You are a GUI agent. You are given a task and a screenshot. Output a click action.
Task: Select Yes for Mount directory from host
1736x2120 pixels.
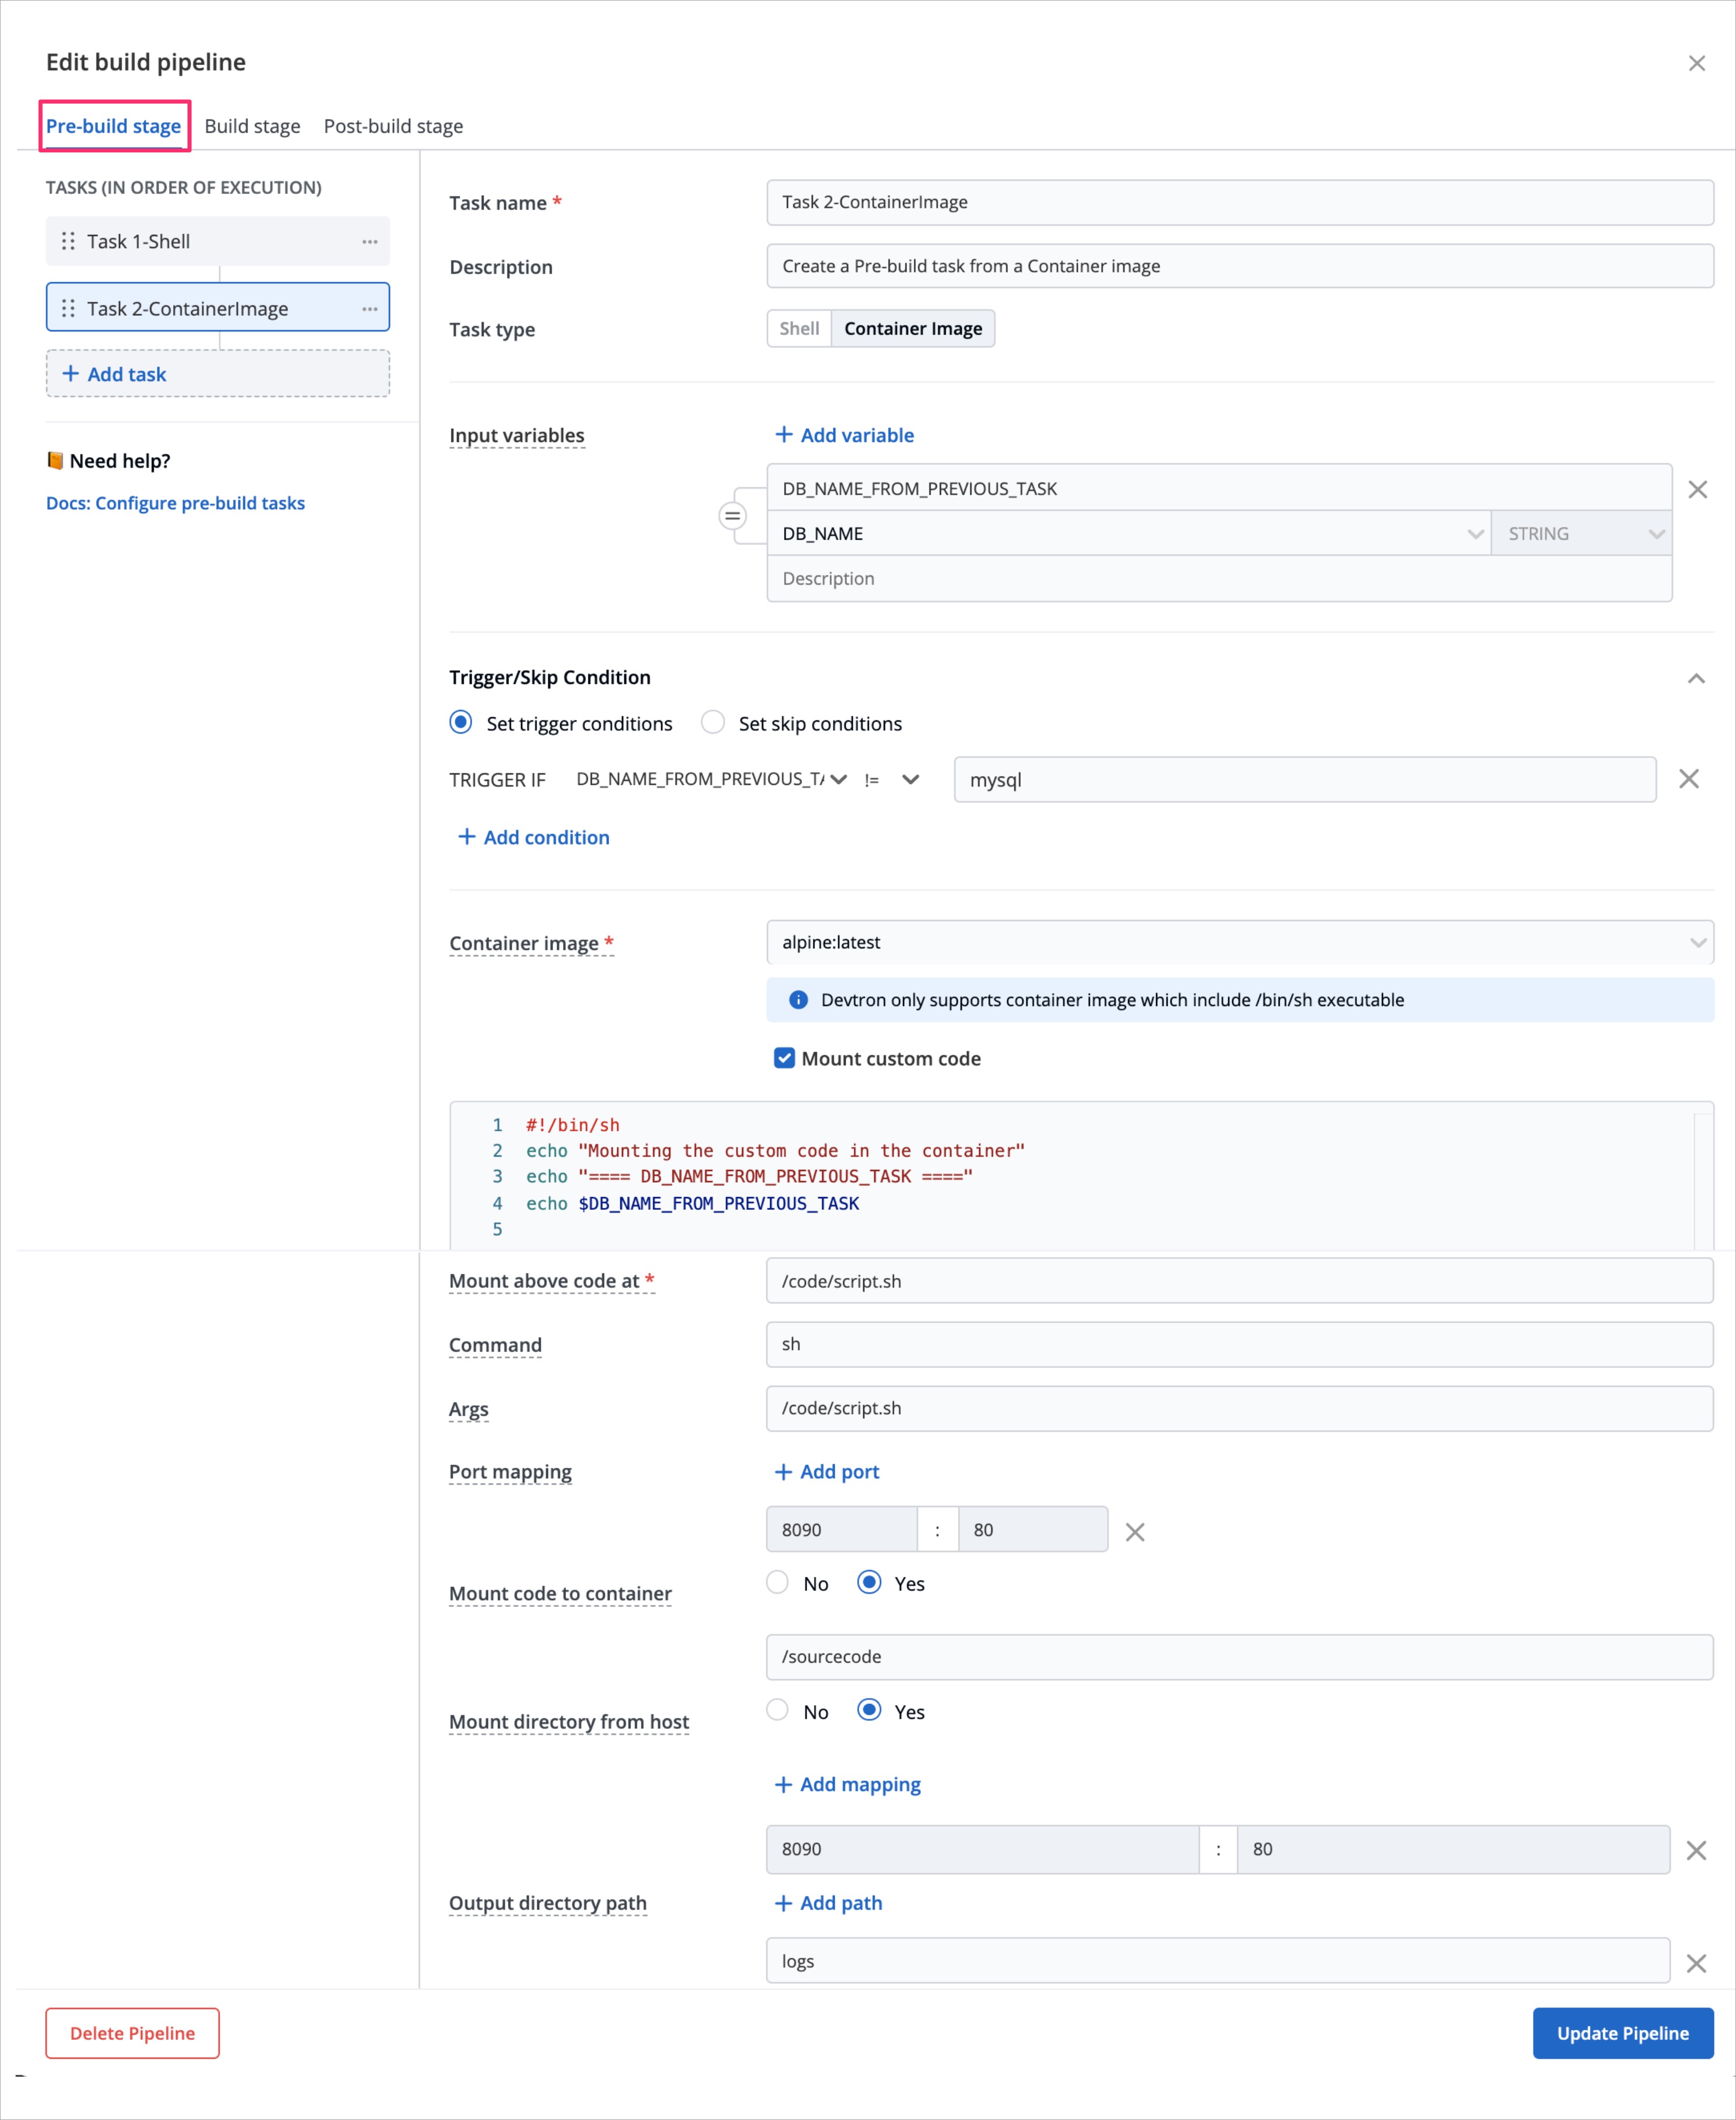coord(869,1710)
